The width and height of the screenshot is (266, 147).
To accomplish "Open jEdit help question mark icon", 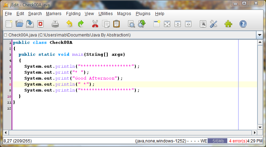I will pos(243,24).
